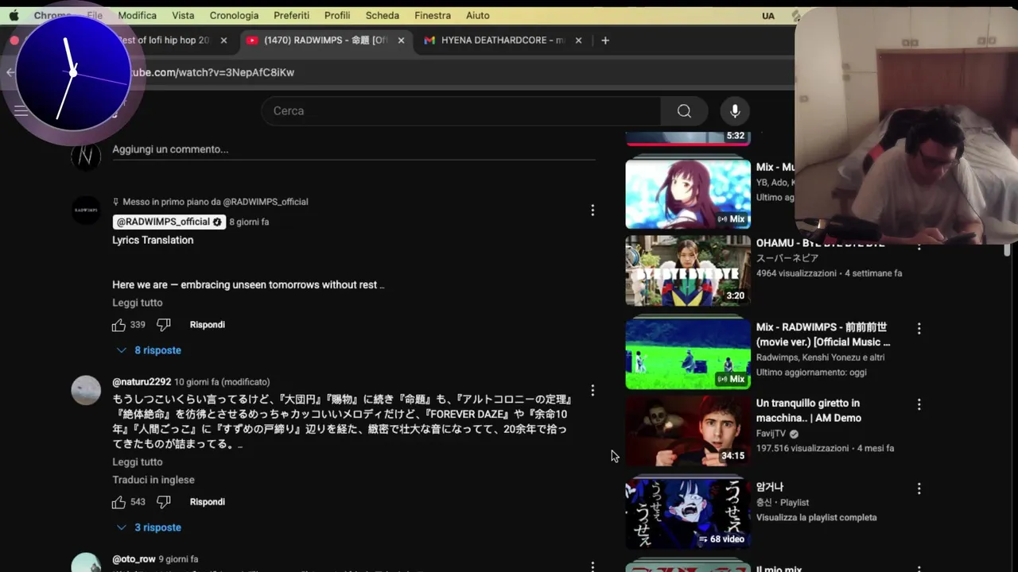Open Mix - RADWIMPS 前前前世 title

click(823, 334)
